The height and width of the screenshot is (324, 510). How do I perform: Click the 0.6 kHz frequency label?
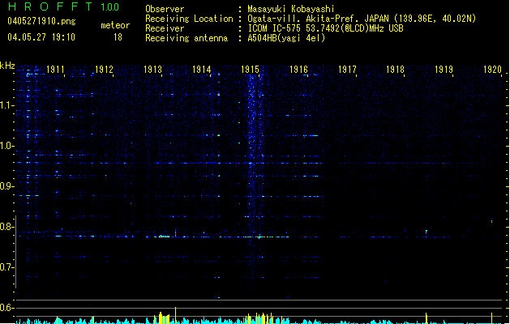[x=7, y=308]
